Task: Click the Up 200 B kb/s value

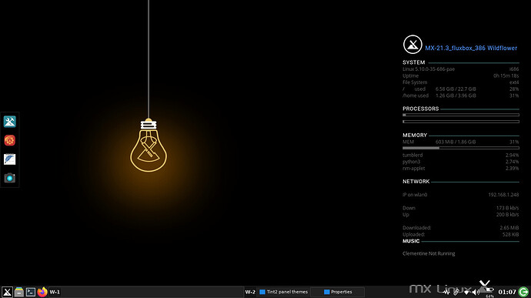Action: coord(508,215)
